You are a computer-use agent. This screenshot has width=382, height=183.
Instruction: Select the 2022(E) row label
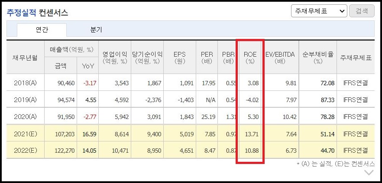click(x=25, y=151)
